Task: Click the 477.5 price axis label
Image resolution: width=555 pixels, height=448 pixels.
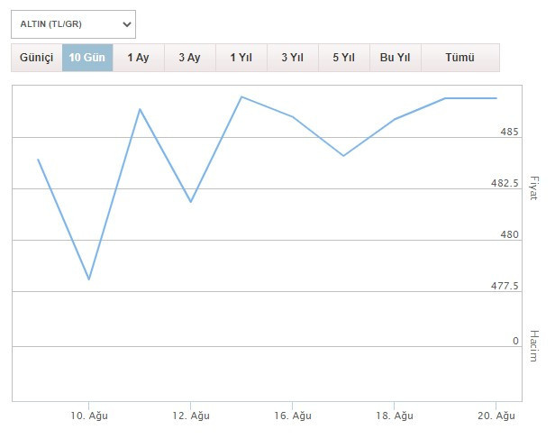Action: (505, 286)
